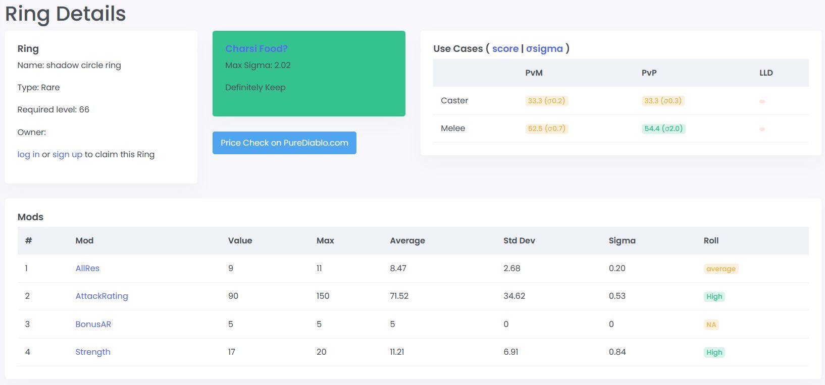This screenshot has height=385, width=825.
Task: Click Melee PvP green badge 54.4 (σ2.0)
Action: click(663, 129)
